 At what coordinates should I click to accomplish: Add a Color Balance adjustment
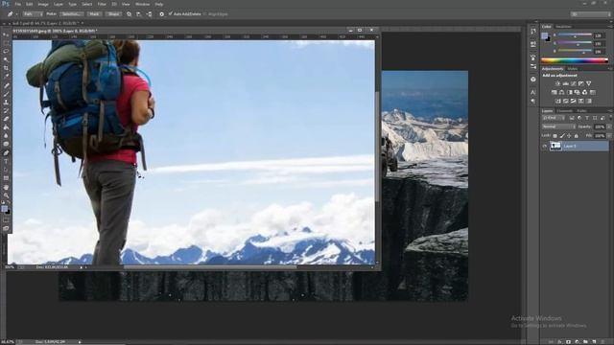[x=561, y=92]
